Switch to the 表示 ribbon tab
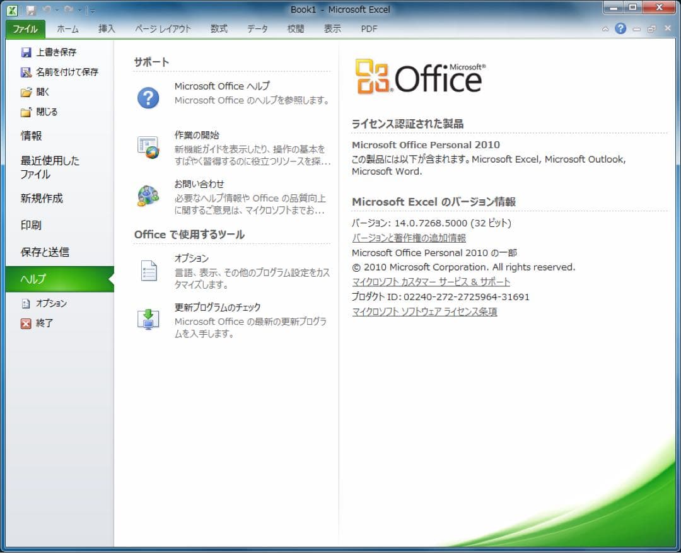 pos(332,29)
